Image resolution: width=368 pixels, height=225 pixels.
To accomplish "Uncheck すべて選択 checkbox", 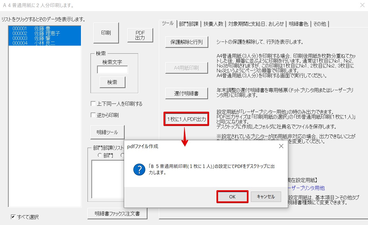I will [x=13, y=217].
